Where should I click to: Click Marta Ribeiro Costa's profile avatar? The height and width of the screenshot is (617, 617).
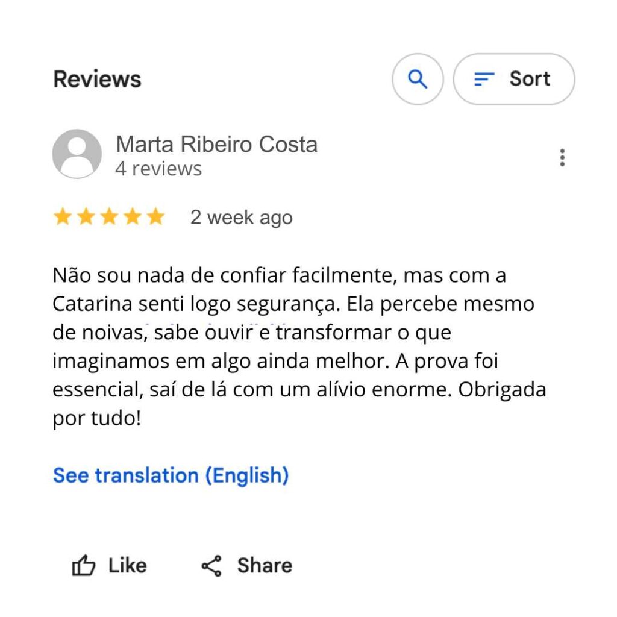pyautogui.click(x=77, y=154)
